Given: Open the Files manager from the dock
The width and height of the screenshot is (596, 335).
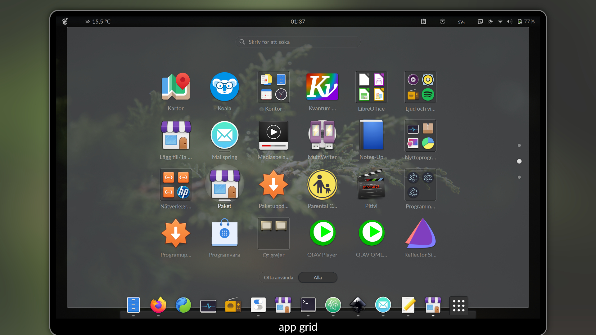Looking at the screenshot, I should pyautogui.click(x=133, y=305).
